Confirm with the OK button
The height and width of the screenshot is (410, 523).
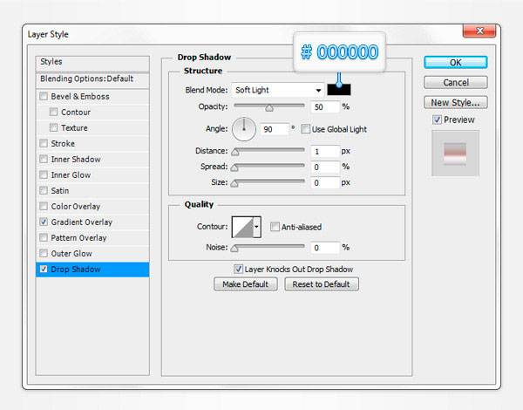[x=456, y=63]
